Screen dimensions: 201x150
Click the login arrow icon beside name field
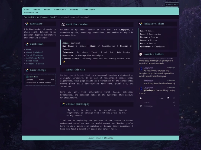tap(174, 103)
